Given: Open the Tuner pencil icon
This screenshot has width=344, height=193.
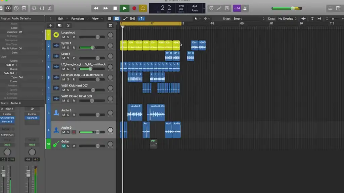Looking at the screenshot, I should pos(219,8).
